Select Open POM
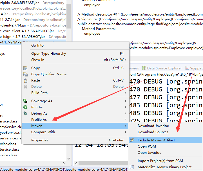This screenshot has width=203, height=171. (x=165, y=146)
